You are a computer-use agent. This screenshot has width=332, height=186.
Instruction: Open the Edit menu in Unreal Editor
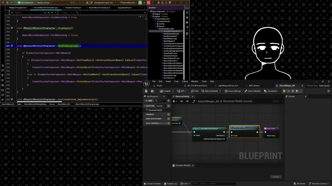point(161,81)
